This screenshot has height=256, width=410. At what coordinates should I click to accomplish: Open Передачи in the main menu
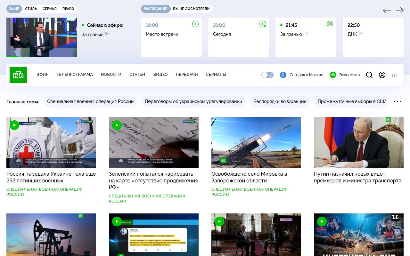tap(187, 75)
